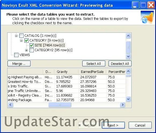
Task: Select the EarnedPerSale cell 16.098814
Action: click(x=93, y=86)
